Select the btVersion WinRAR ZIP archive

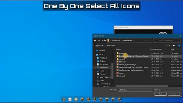pyautogui.click(x=122, y=62)
